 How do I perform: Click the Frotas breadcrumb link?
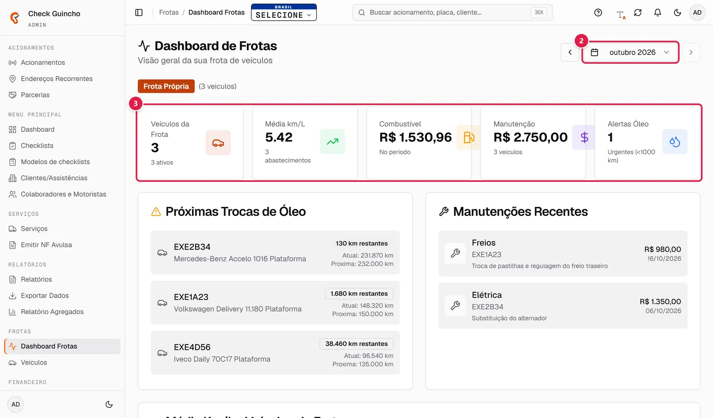pos(169,12)
